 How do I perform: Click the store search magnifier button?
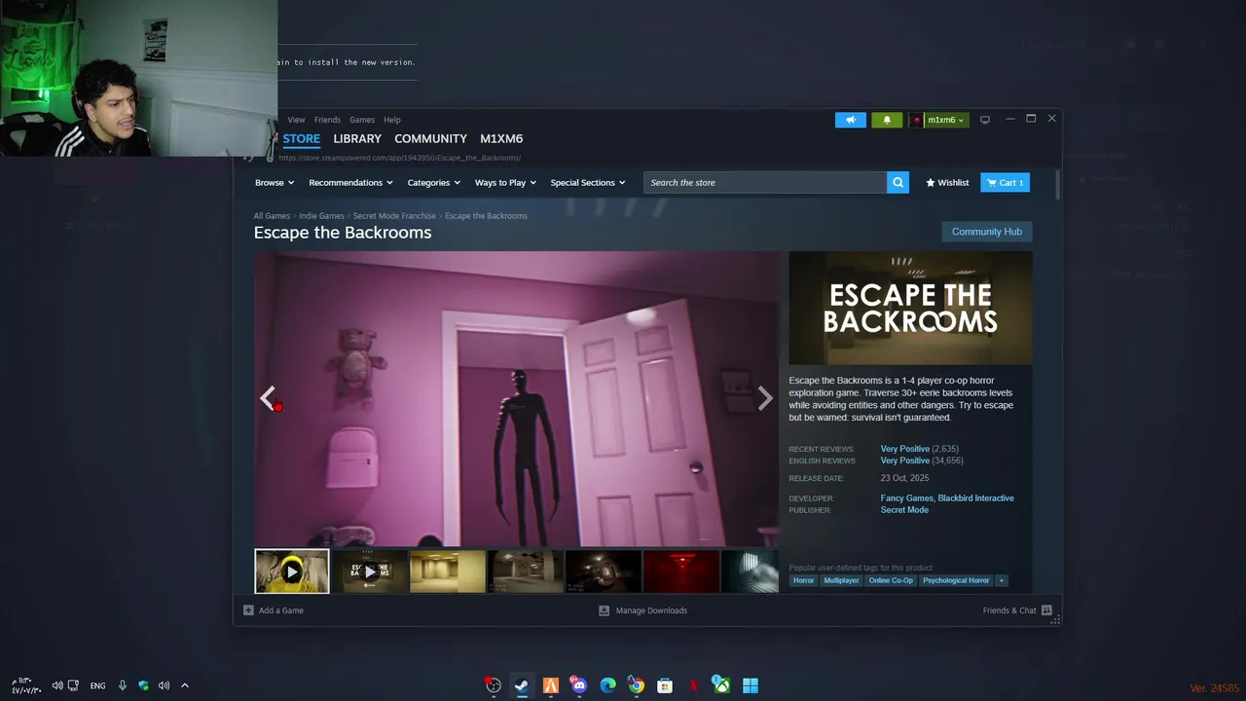click(x=898, y=183)
